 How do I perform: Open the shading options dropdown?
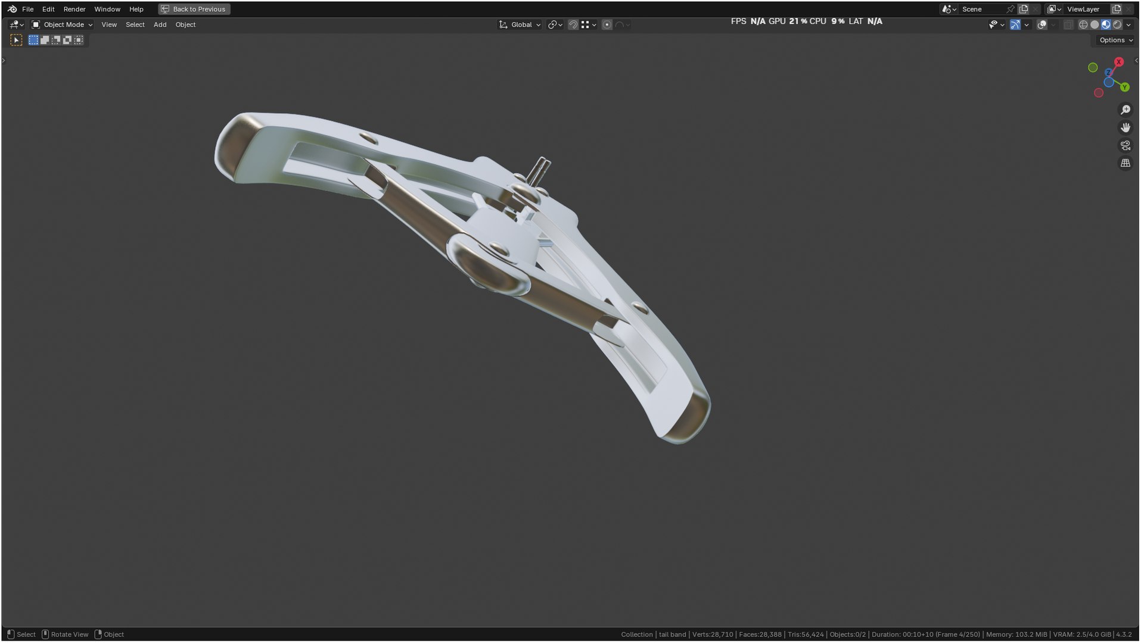coord(1128,24)
